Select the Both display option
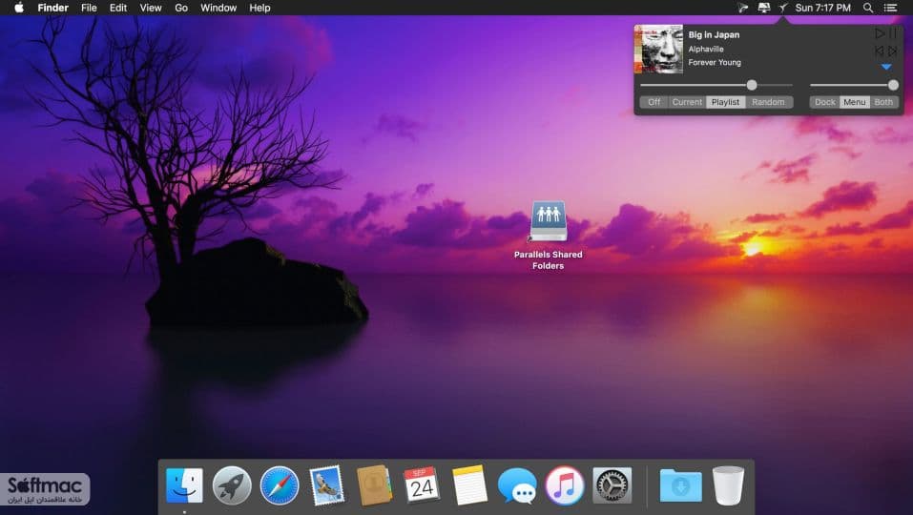The image size is (913, 515). click(x=883, y=102)
